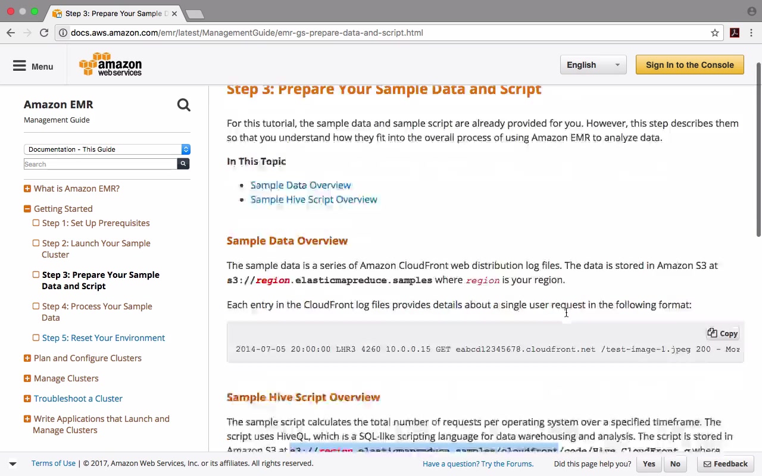
Task: Reload the page
Action: click(x=44, y=33)
